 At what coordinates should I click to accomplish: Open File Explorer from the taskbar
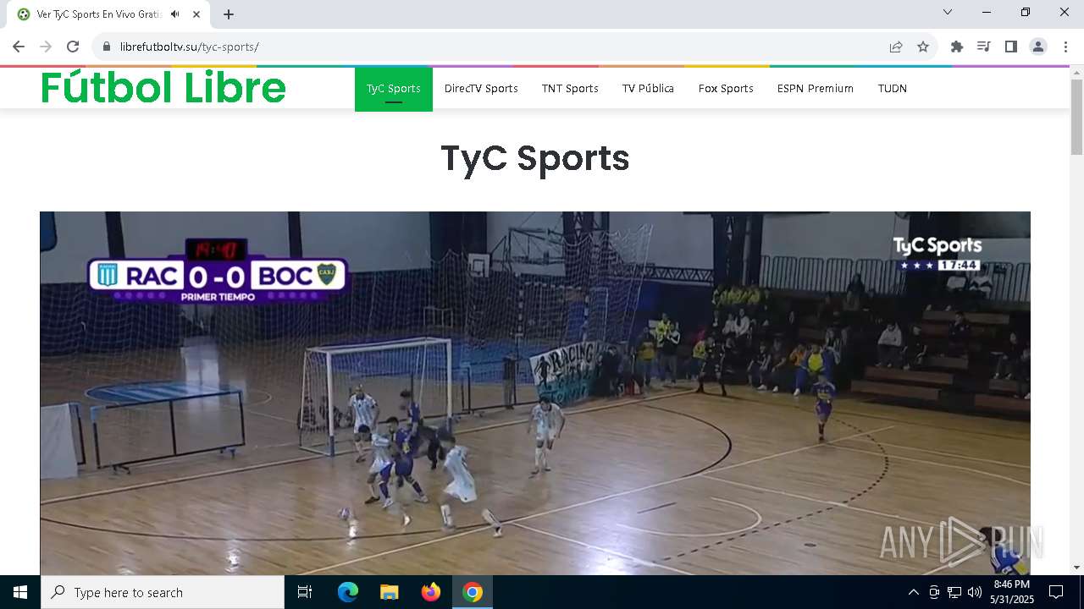coord(390,592)
